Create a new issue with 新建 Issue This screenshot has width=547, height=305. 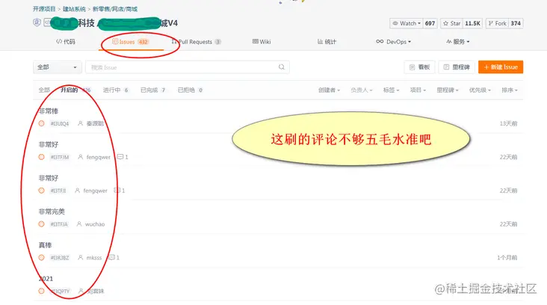[501, 67]
